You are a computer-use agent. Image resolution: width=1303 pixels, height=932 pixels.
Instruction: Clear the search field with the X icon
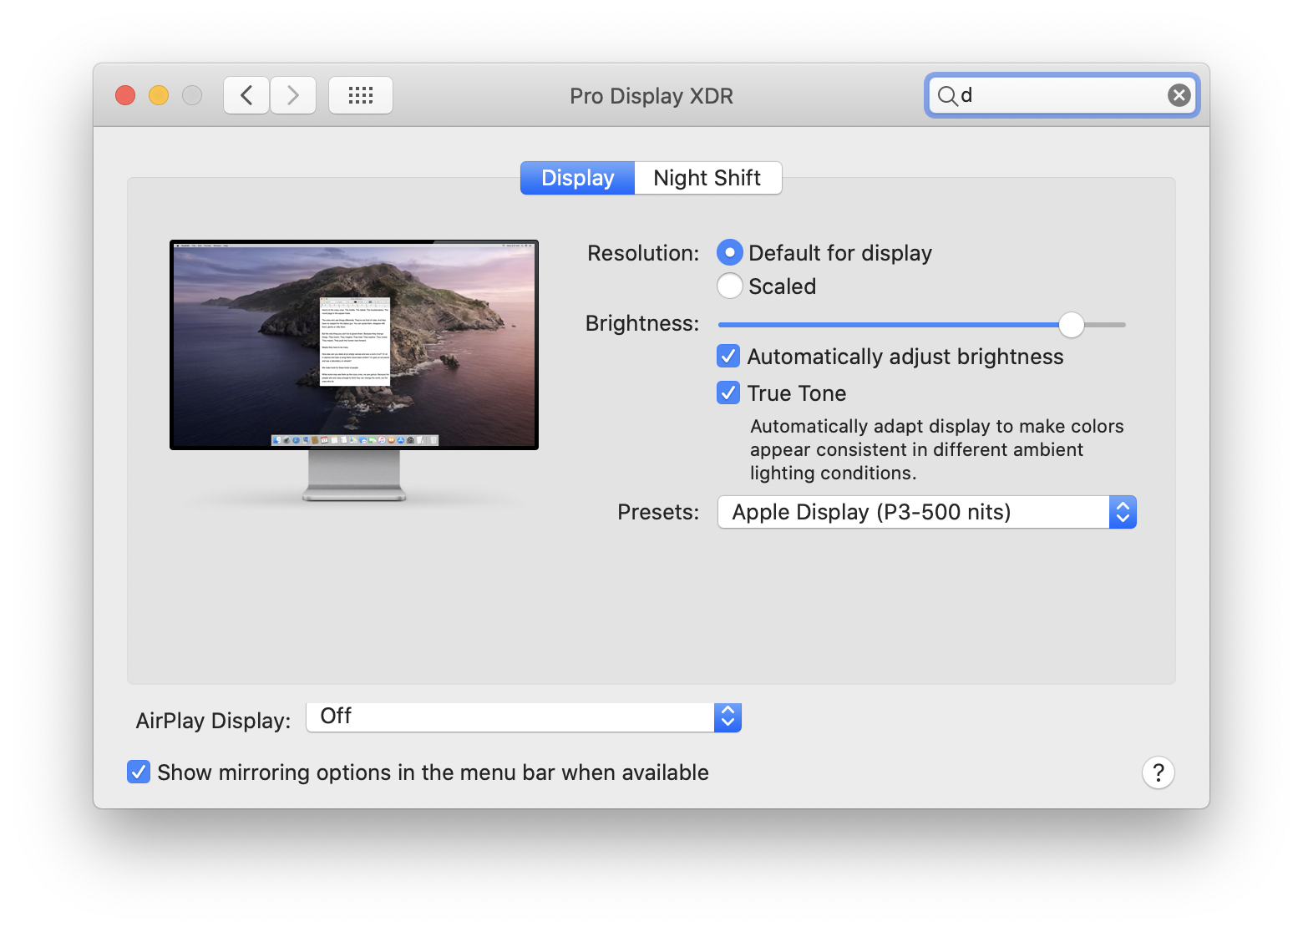(1178, 94)
